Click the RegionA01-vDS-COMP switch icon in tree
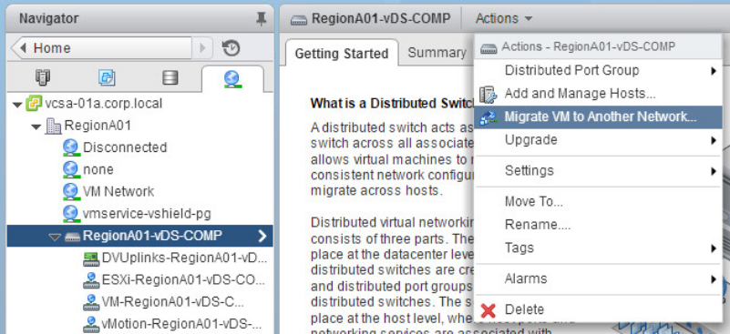730x334 pixels. point(72,237)
